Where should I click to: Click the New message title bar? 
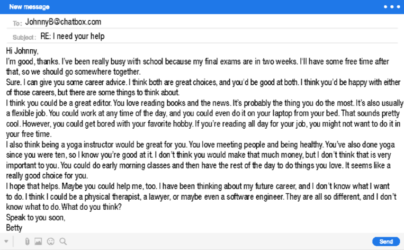tap(159, 7)
